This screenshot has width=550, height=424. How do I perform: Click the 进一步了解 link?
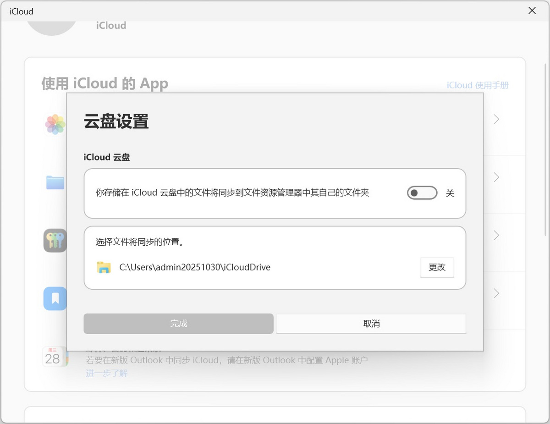coord(106,373)
